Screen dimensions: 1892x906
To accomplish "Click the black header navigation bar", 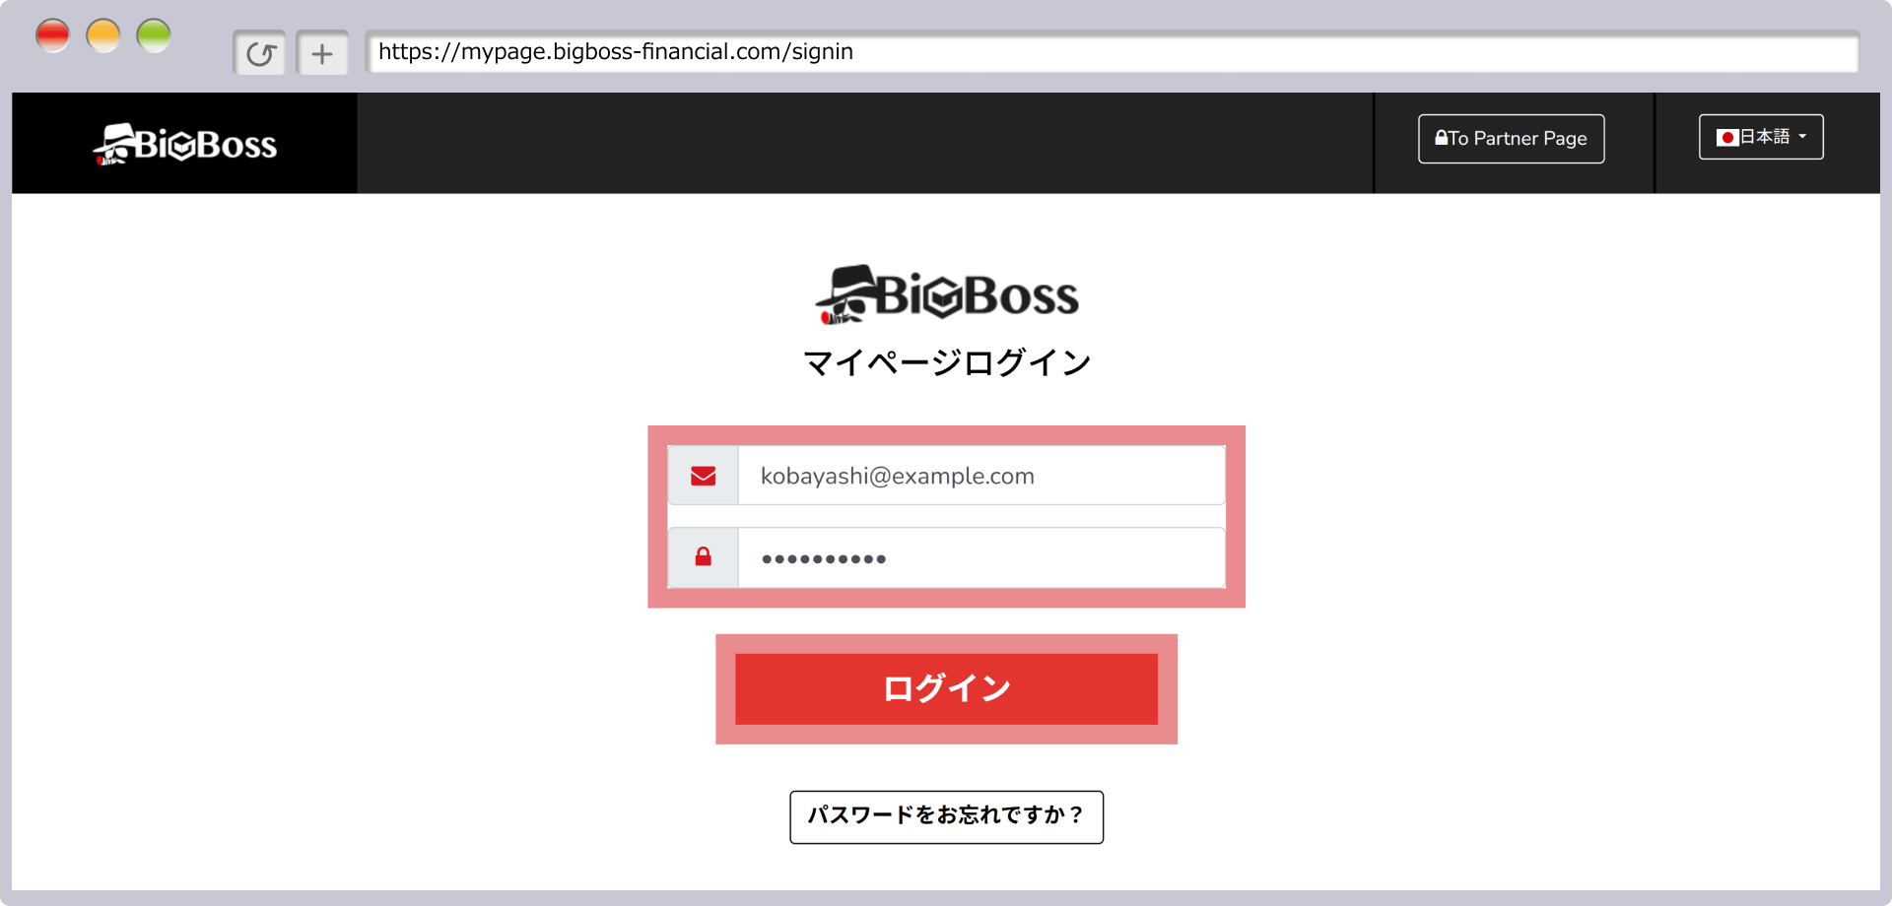I will click(887, 143).
